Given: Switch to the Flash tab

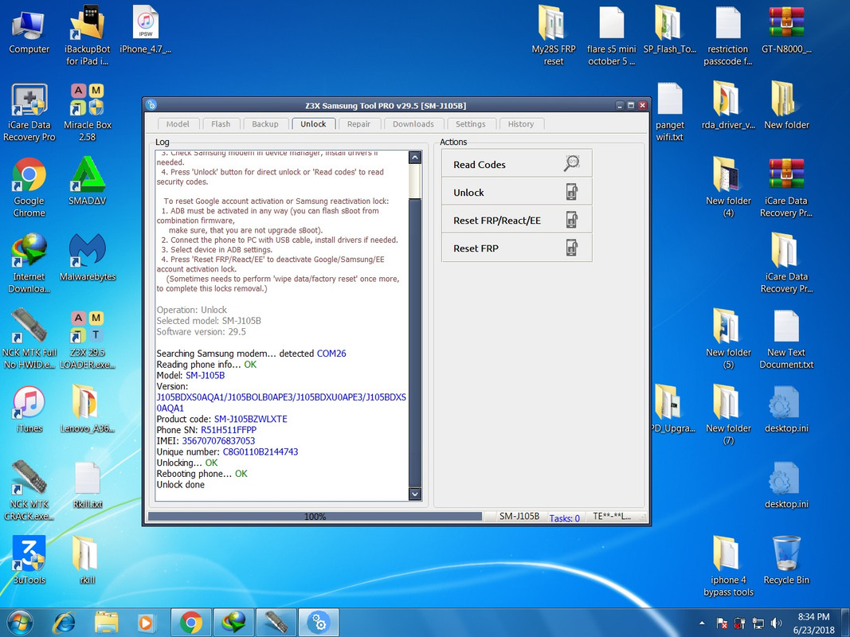Looking at the screenshot, I should coord(221,124).
